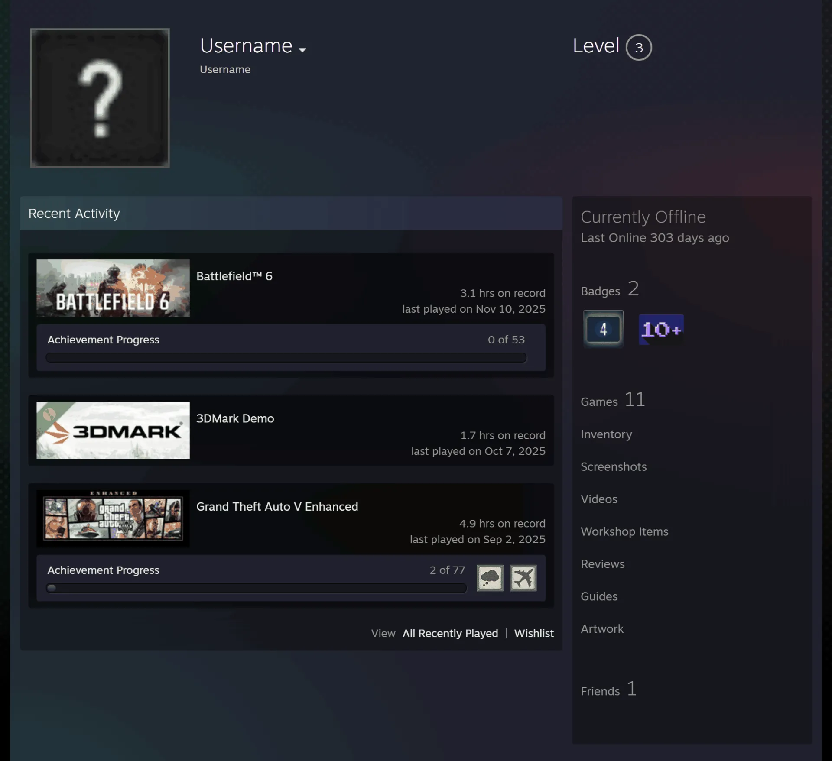Click '2 of 77' achievement count
832x761 pixels.
pos(447,570)
